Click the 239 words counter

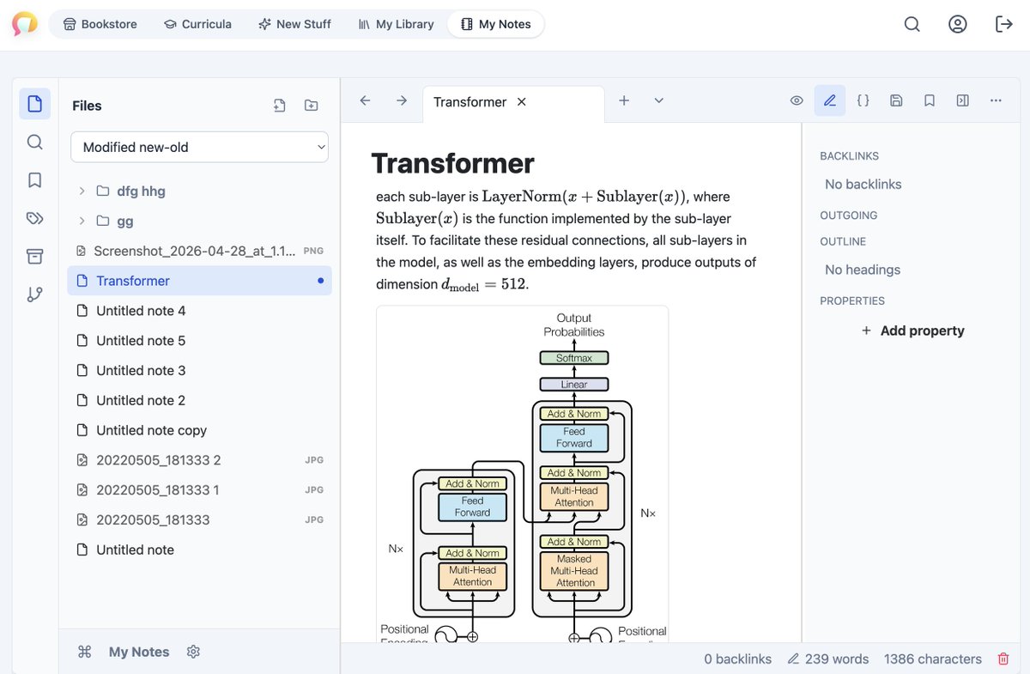pos(828,659)
